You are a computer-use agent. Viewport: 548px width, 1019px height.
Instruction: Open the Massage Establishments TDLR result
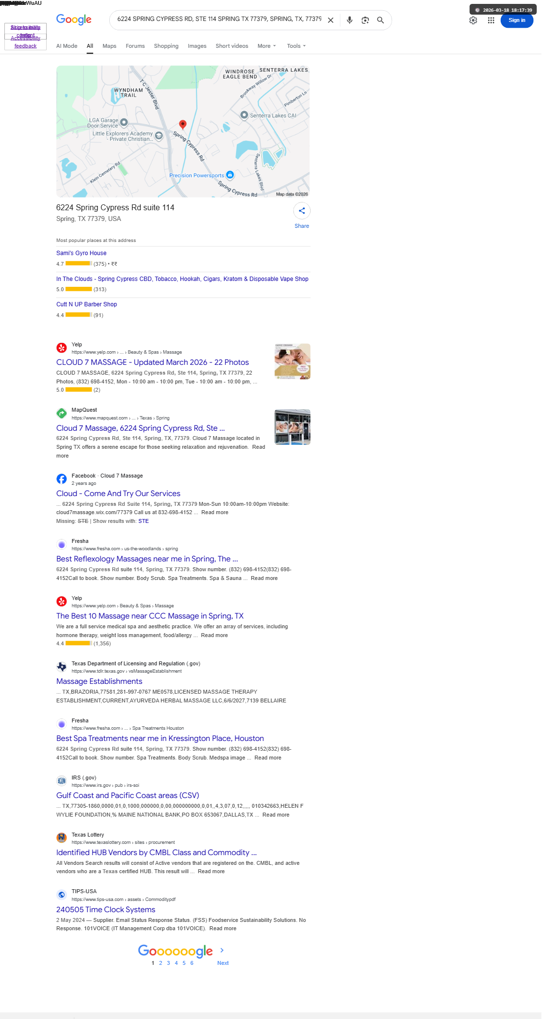pyautogui.click(x=99, y=681)
